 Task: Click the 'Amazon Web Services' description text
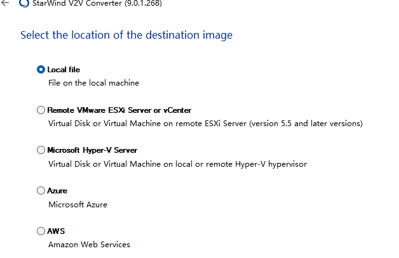click(x=89, y=245)
